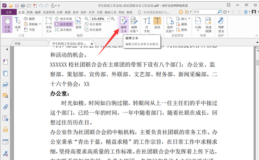
Task: Click Delete (删除) pages
Action: pos(182,24)
